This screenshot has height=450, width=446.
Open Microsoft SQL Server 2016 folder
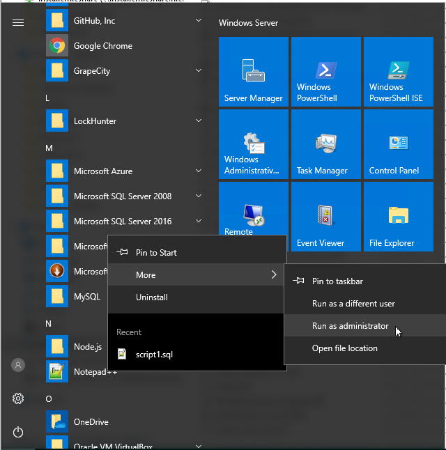tap(123, 221)
